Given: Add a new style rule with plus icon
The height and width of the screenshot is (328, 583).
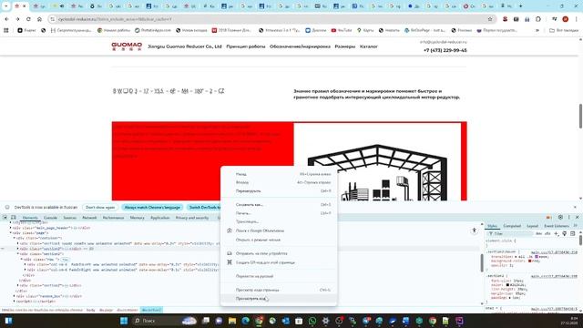Looking at the screenshot, I should pyautogui.click(x=557, y=233).
